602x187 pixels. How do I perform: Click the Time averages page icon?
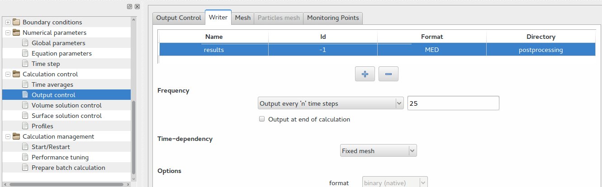[25, 84]
